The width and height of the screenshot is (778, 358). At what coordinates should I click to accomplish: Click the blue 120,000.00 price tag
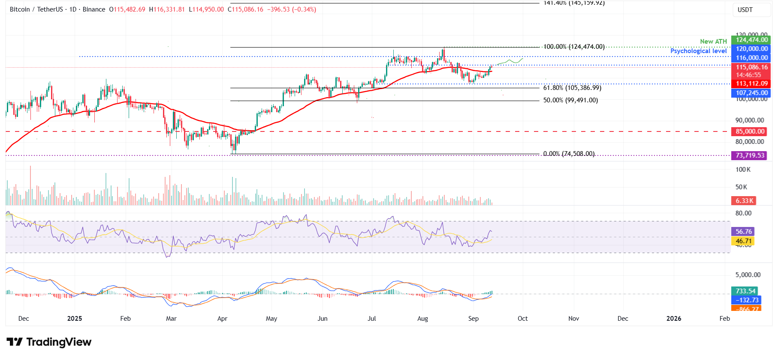(751, 49)
